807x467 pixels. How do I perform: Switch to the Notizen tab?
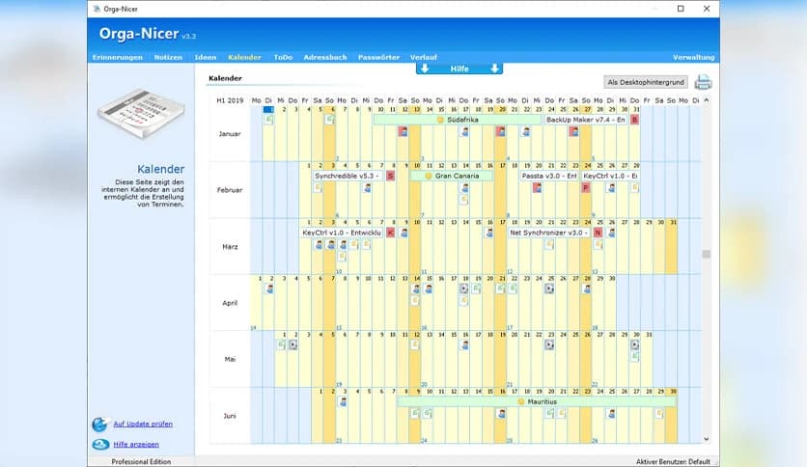[168, 57]
